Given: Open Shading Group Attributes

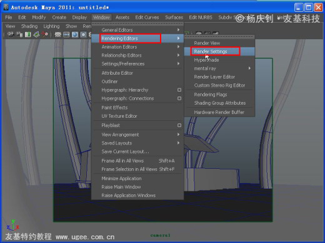Looking at the screenshot, I should pos(219,103).
